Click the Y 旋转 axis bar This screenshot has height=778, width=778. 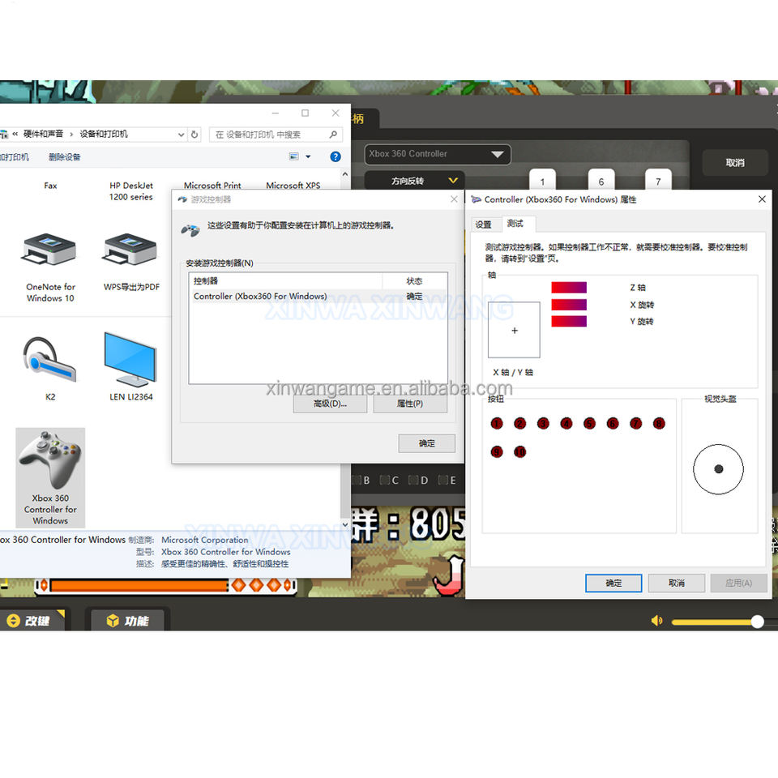(x=569, y=322)
